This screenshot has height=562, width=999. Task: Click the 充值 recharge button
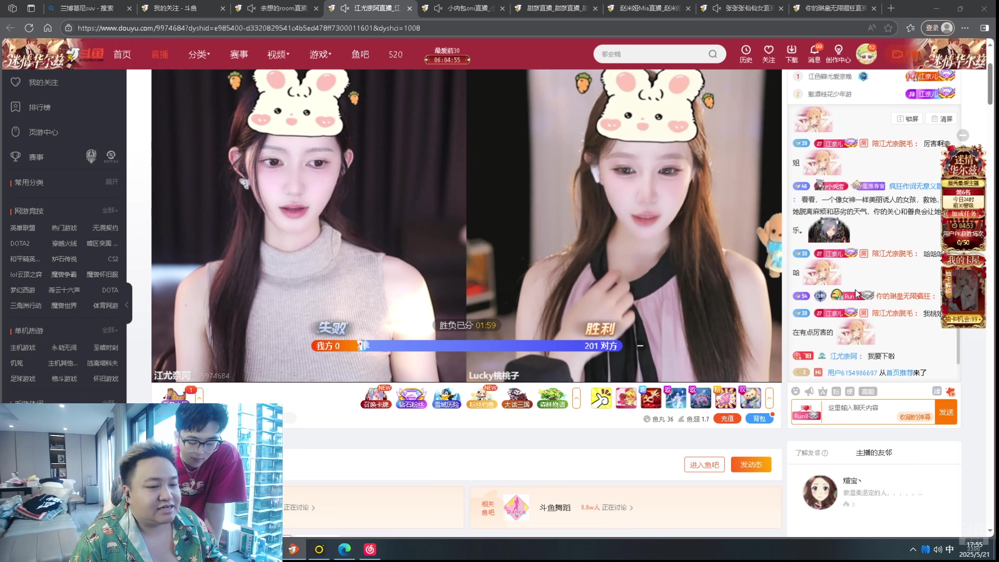727,418
